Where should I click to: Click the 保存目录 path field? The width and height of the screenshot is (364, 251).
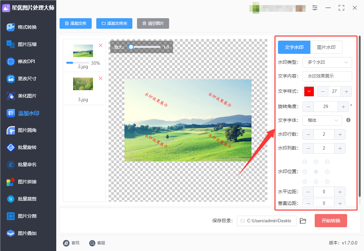[x=266, y=221]
